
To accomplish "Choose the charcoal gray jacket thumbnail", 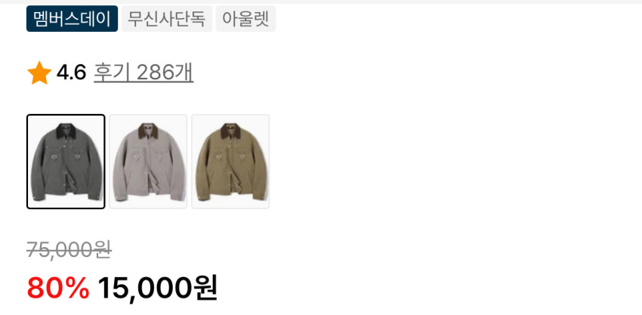I will [66, 162].
